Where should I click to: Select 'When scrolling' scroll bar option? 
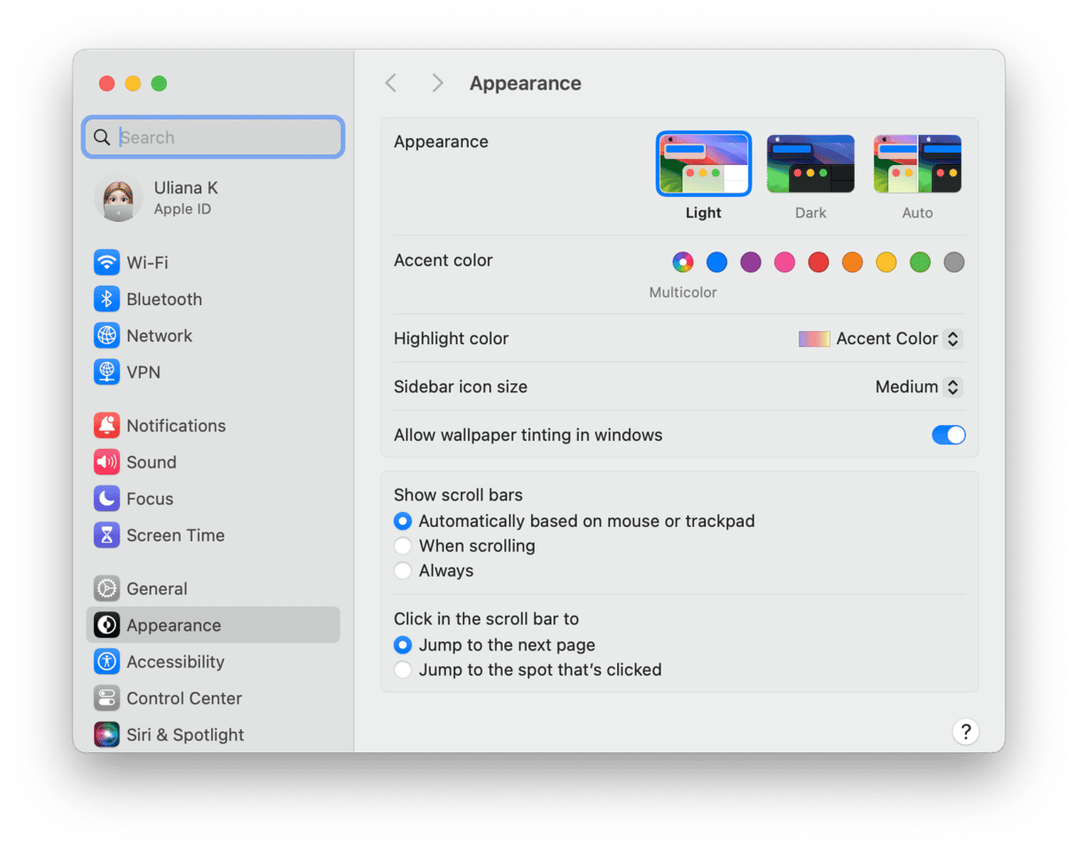[x=403, y=546]
